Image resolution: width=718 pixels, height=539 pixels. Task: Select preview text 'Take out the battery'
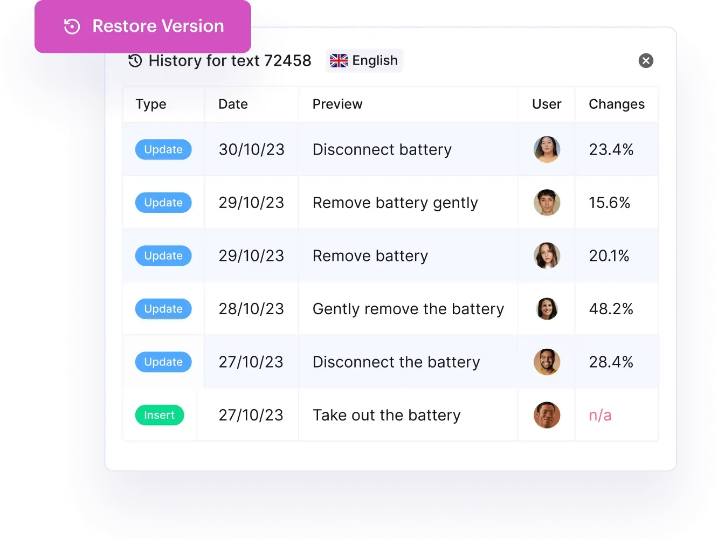pos(386,415)
